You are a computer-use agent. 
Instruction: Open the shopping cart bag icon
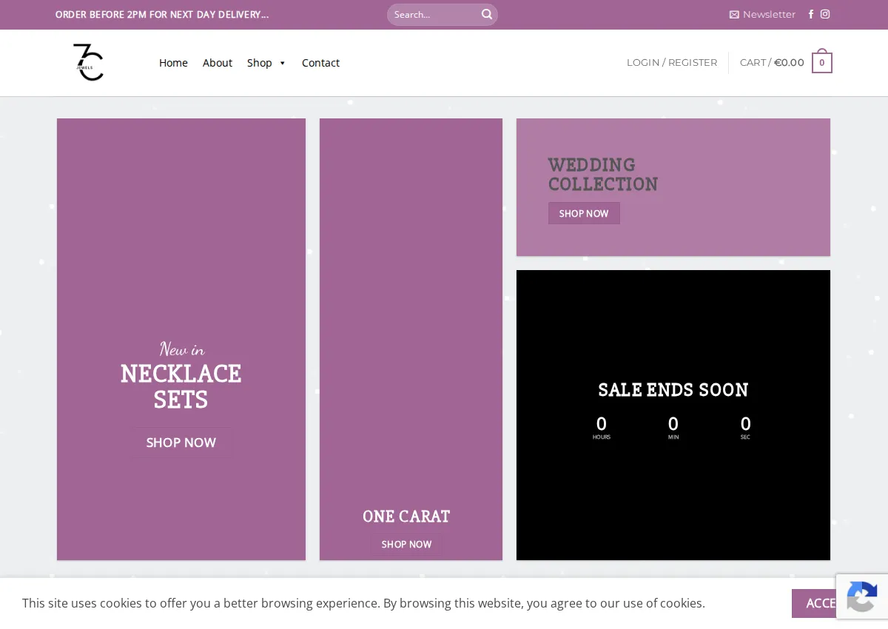coord(822,61)
